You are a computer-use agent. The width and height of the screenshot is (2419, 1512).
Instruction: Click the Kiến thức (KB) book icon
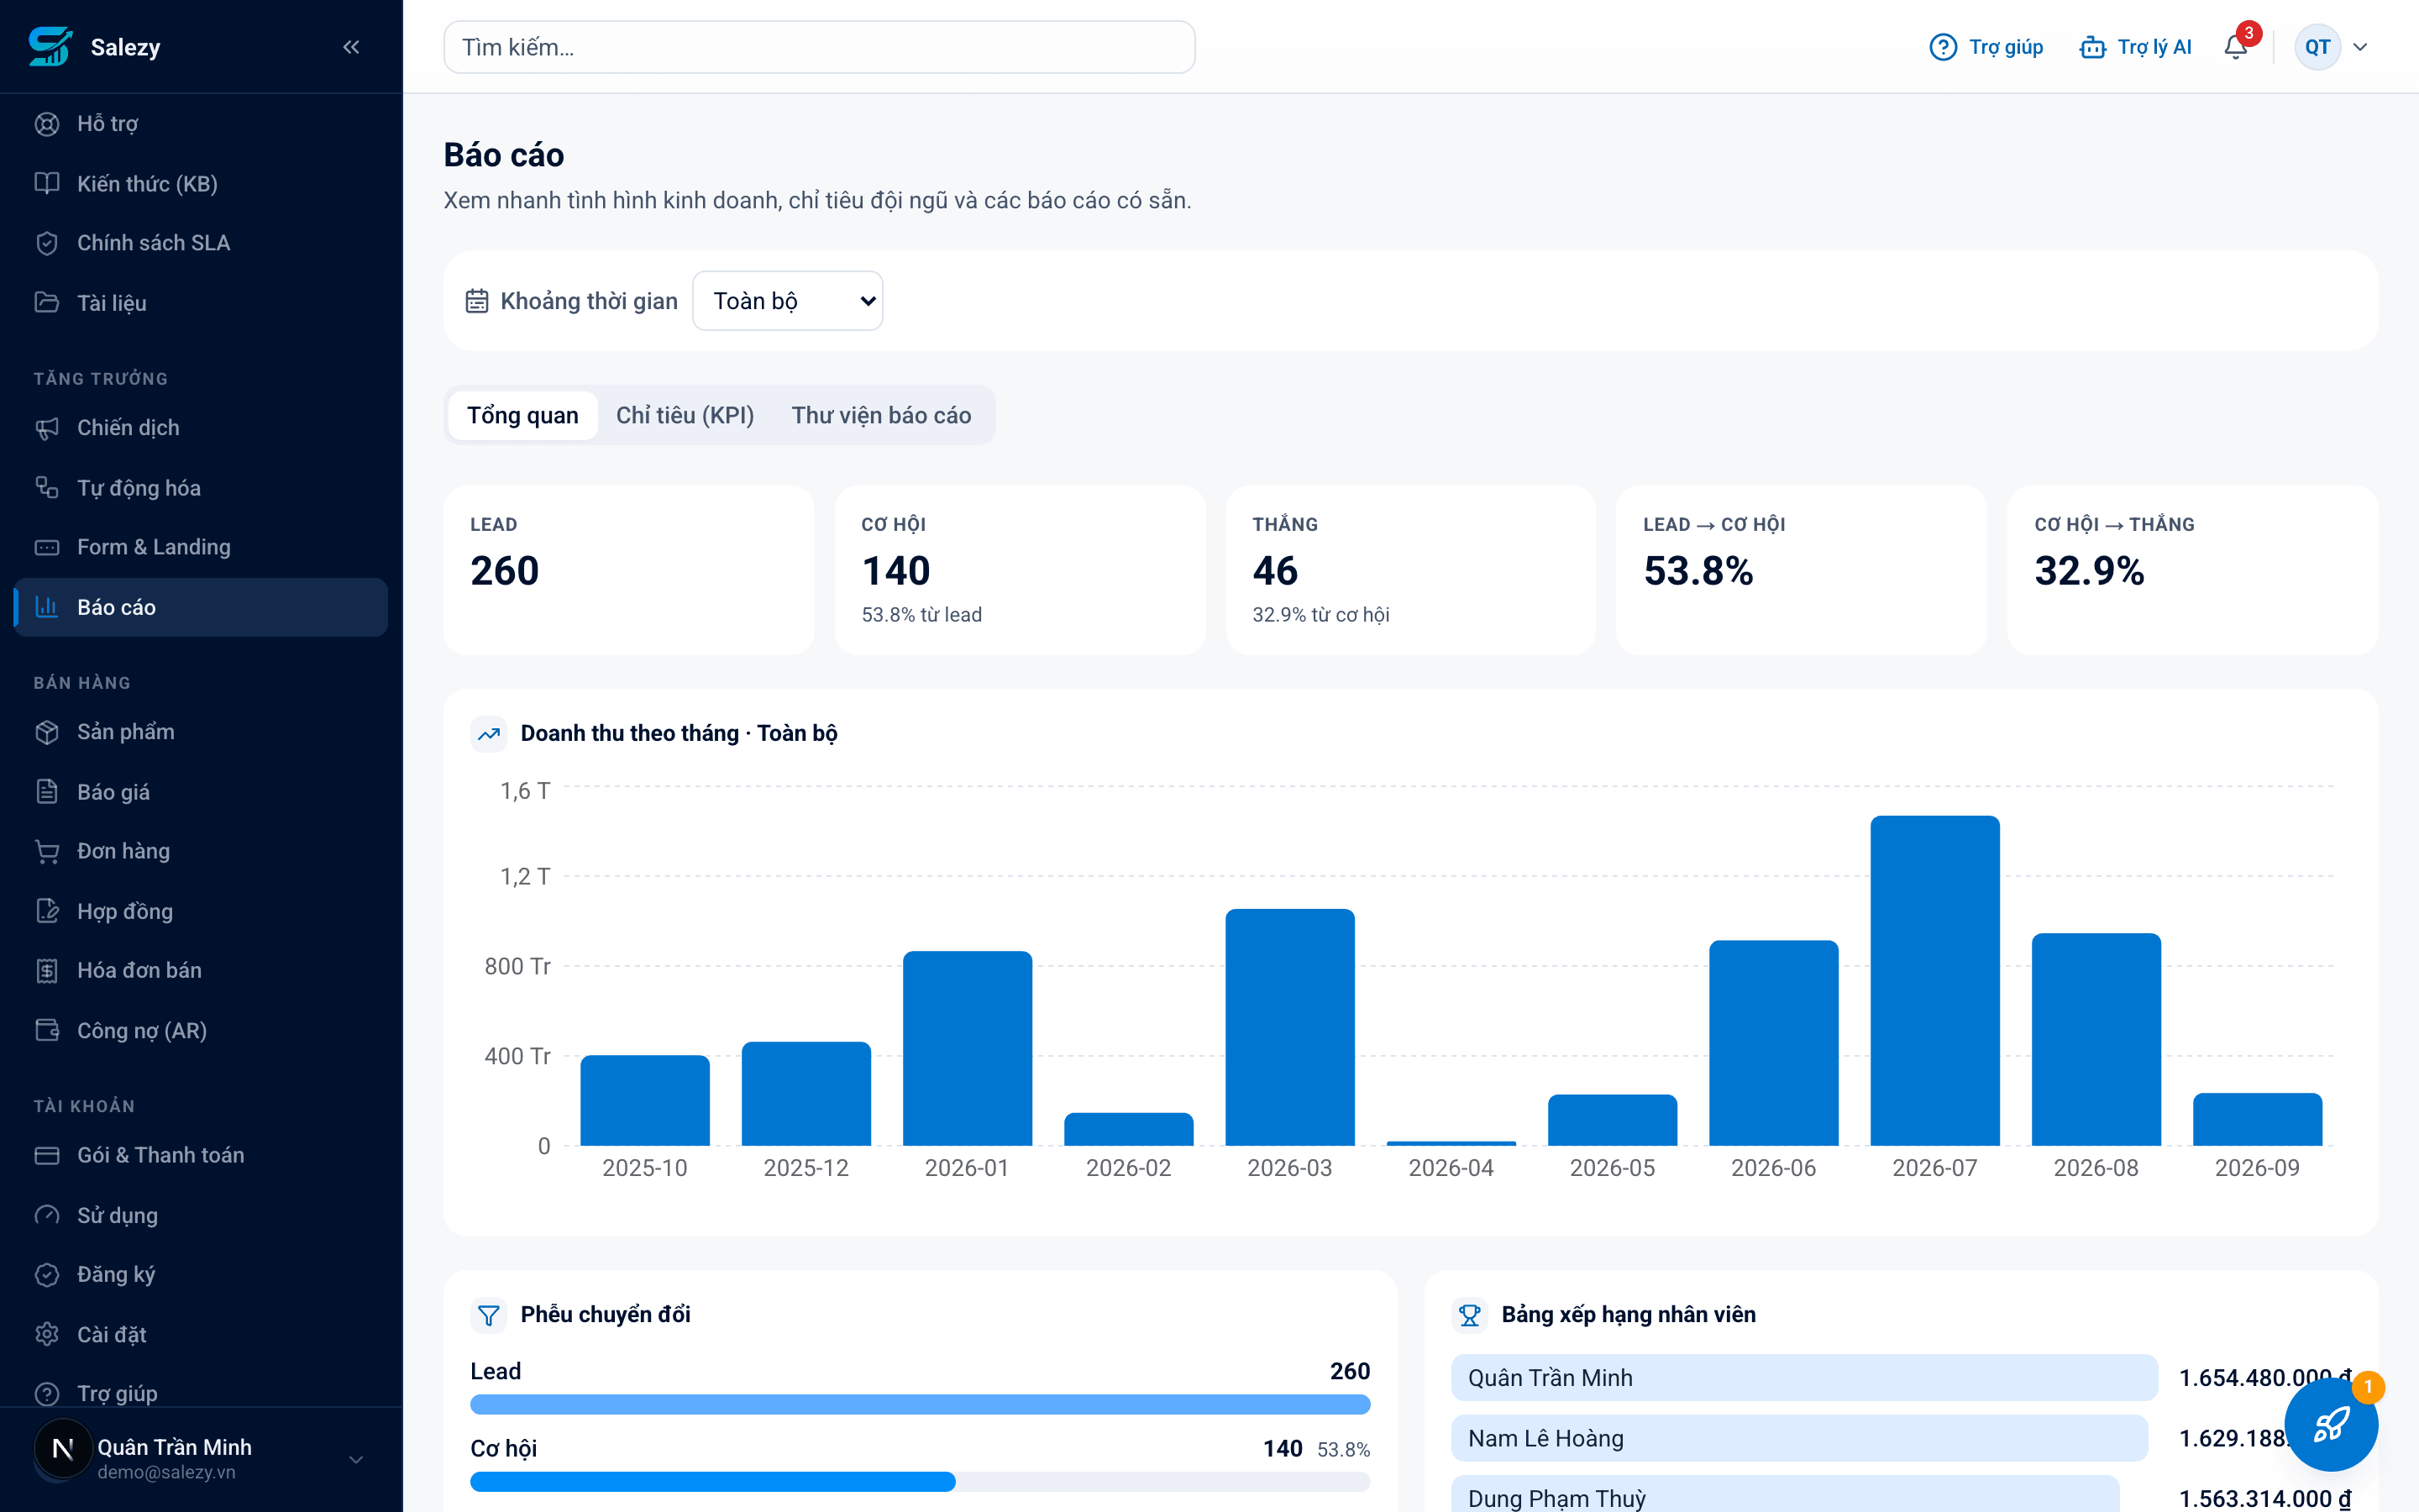[47, 183]
